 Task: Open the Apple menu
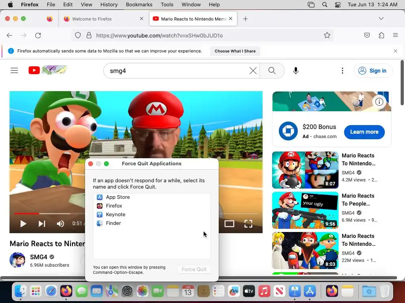tap(10, 5)
